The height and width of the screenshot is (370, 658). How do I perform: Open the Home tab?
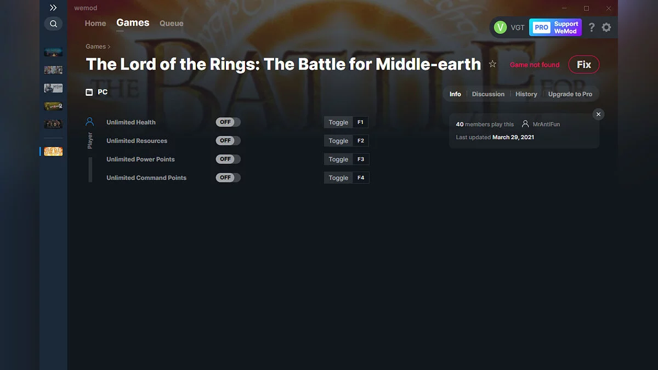point(95,23)
